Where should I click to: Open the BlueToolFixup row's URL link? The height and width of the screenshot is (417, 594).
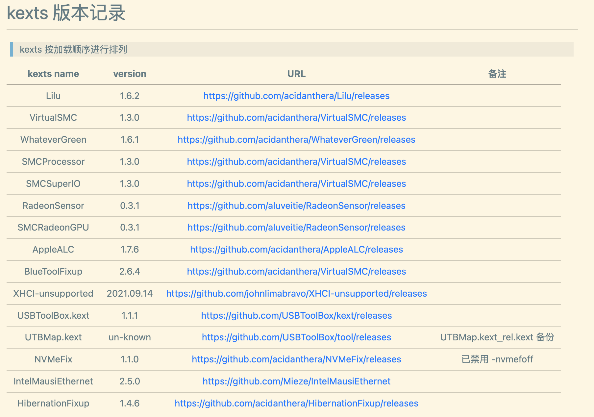296,271
